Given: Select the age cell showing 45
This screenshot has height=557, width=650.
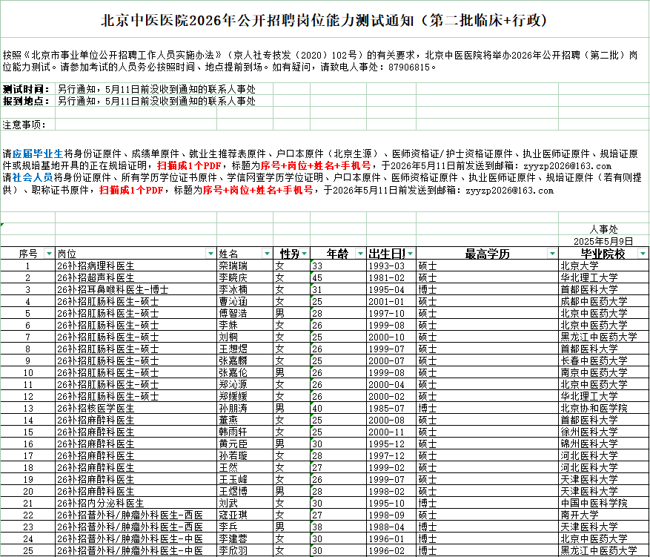Looking at the screenshot, I should (x=338, y=277).
